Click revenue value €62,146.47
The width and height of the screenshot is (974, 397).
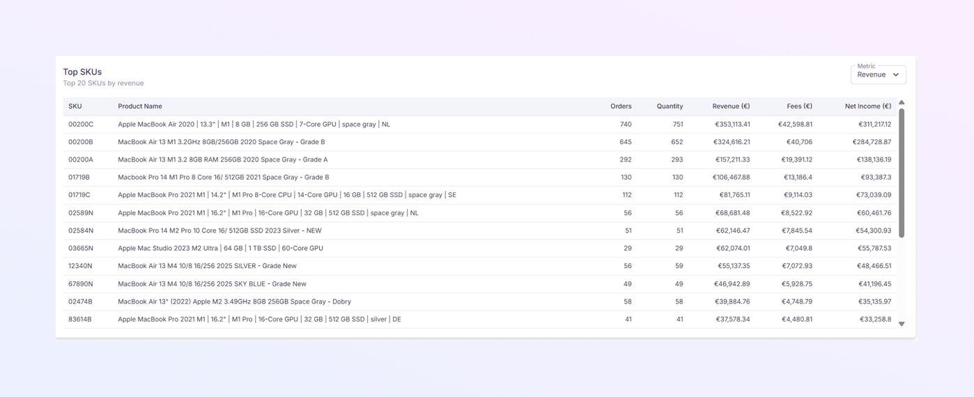pos(733,231)
